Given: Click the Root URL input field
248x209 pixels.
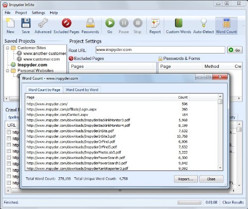Looking at the screenshot, I should (x=160, y=50).
